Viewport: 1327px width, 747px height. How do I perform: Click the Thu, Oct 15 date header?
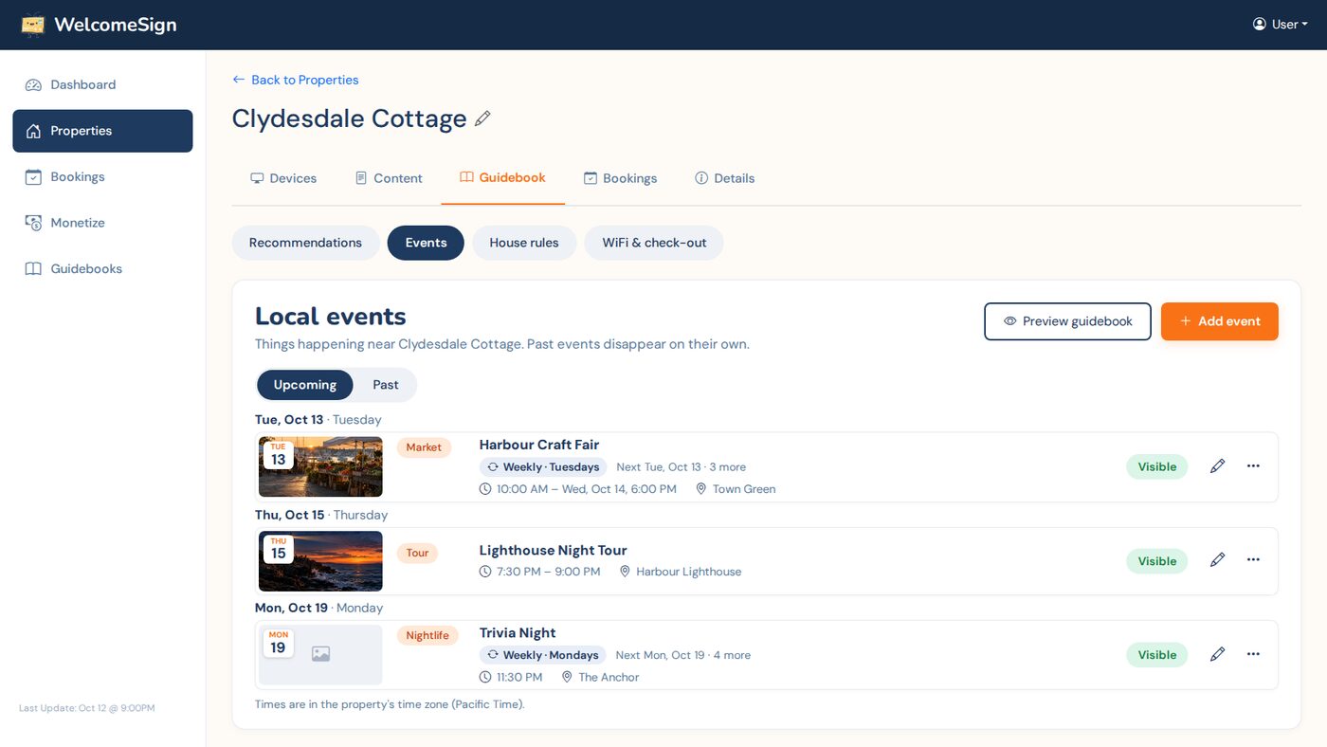coord(321,515)
